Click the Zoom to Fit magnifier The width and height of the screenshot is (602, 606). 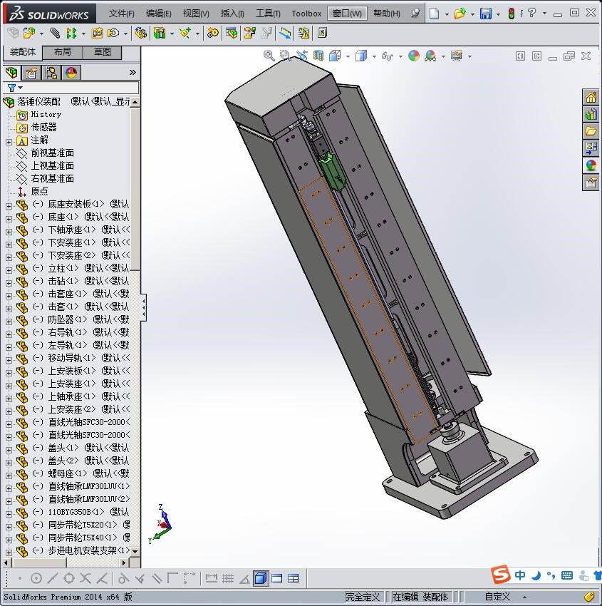click(x=269, y=56)
